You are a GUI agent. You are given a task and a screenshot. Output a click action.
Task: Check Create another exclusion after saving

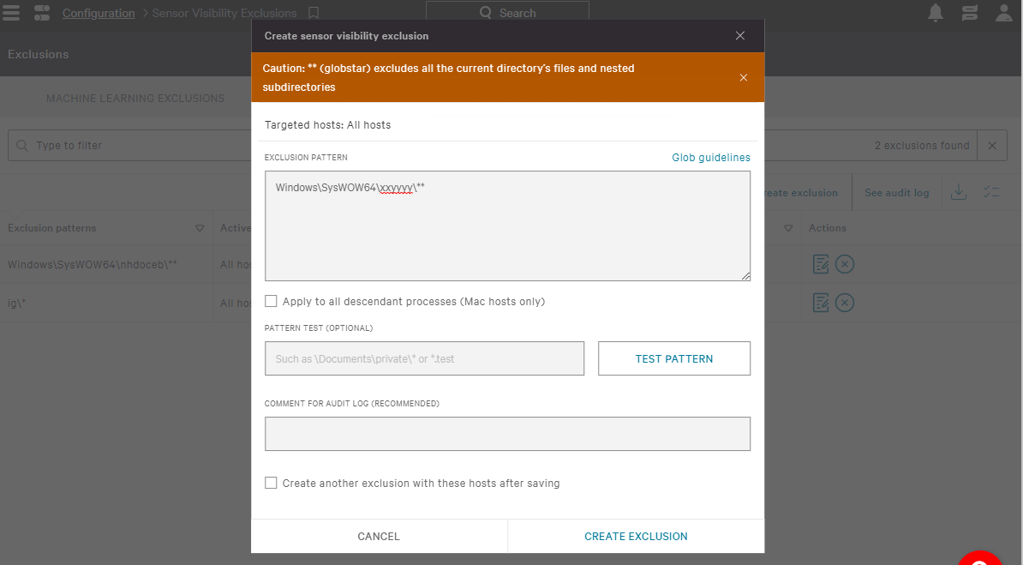pyautogui.click(x=271, y=483)
